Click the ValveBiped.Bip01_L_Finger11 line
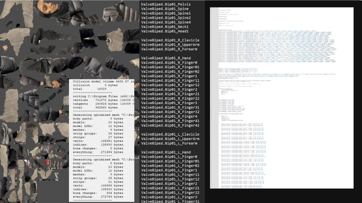The image size is (362, 203). tap(171, 174)
